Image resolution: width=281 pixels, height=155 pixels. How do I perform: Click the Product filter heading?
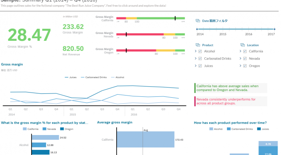click(208, 45)
